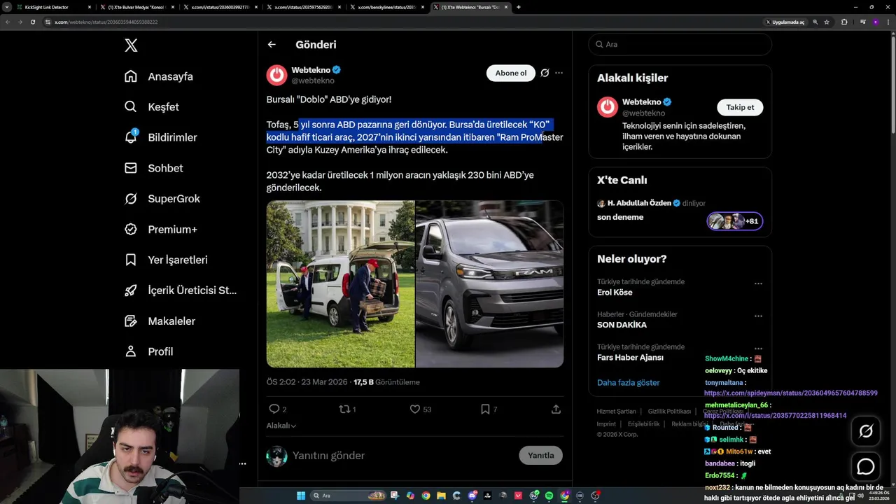Click the Windows taskbar search box
This screenshot has height=504, width=896.
point(348,496)
